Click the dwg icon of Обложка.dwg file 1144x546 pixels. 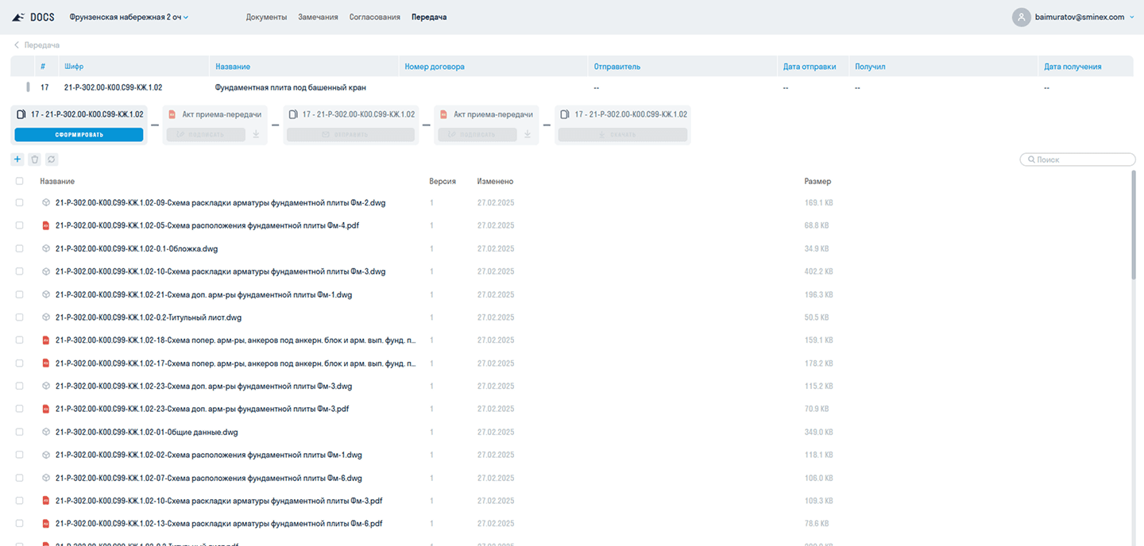click(x=46, y=248)
